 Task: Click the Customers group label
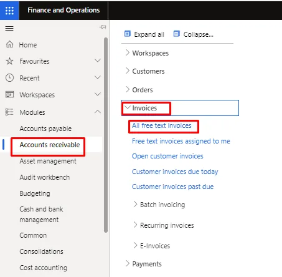(149, 71)
